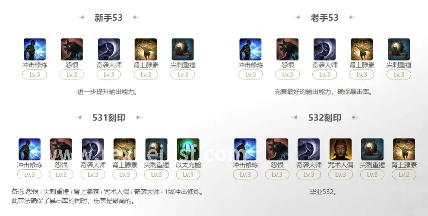
Task: Select the 531刻印 section heading
Action: [x=109, y=118]
